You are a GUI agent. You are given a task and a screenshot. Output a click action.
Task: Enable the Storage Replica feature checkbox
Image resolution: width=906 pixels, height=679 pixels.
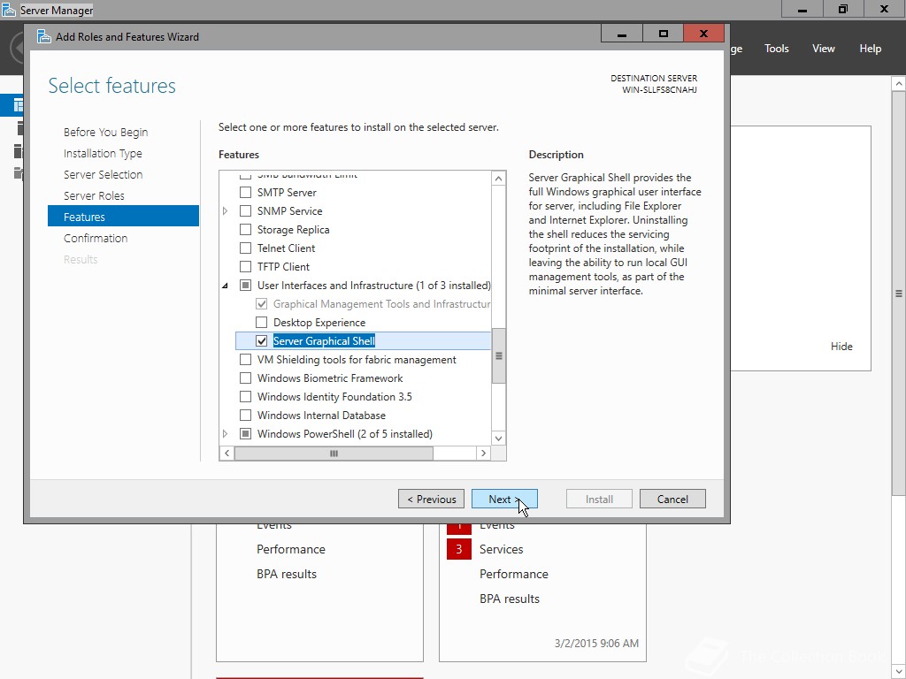[x=246, y=229]
